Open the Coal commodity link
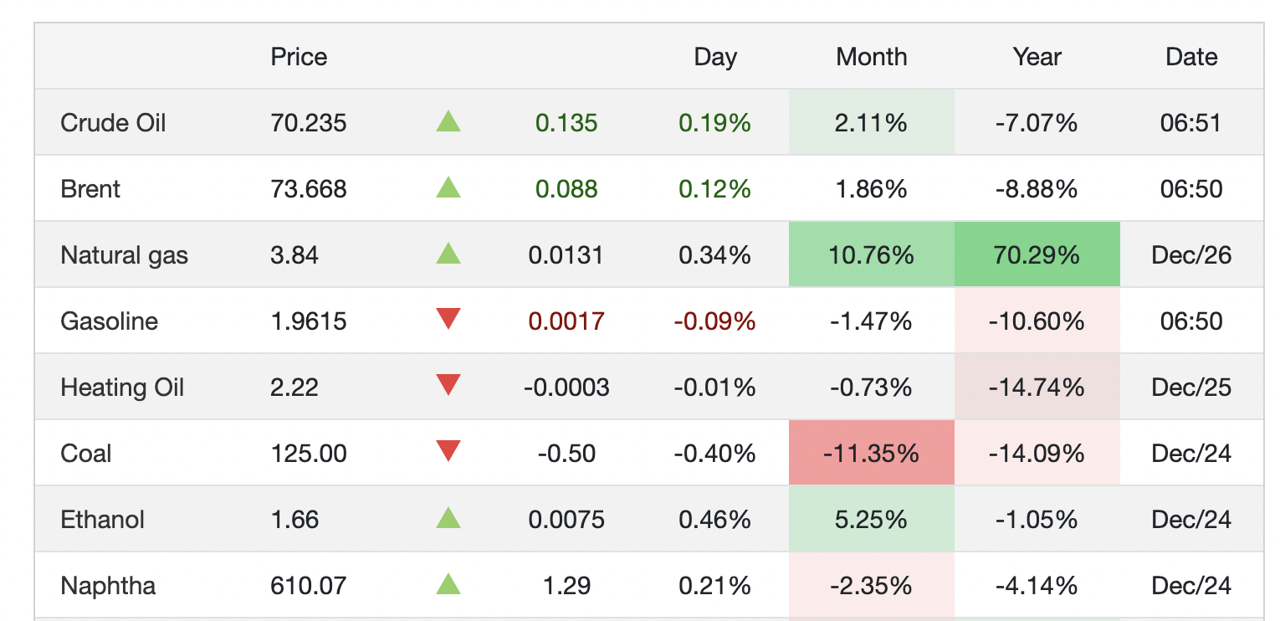This screenshot has width=1280, height=621. pyautogui.click(x=86, y=454)
